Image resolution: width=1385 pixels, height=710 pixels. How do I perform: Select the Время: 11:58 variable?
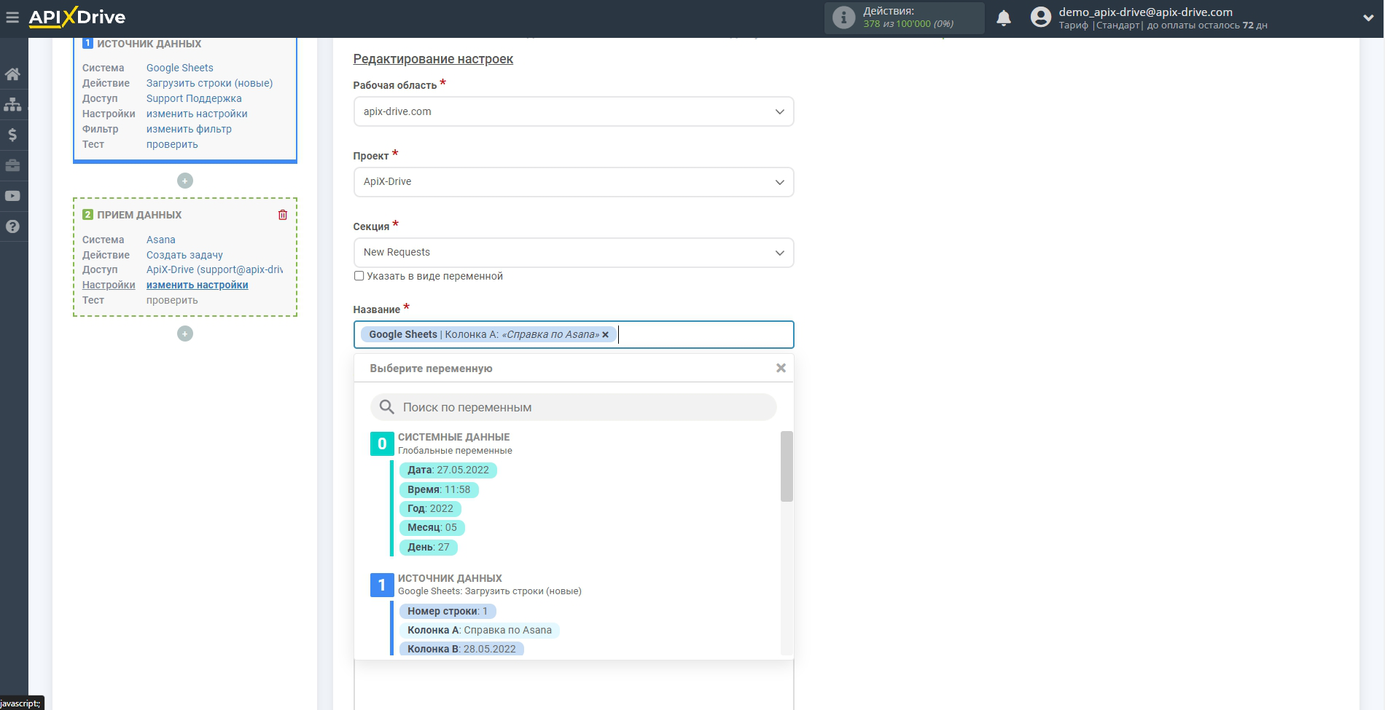point(439,490)
